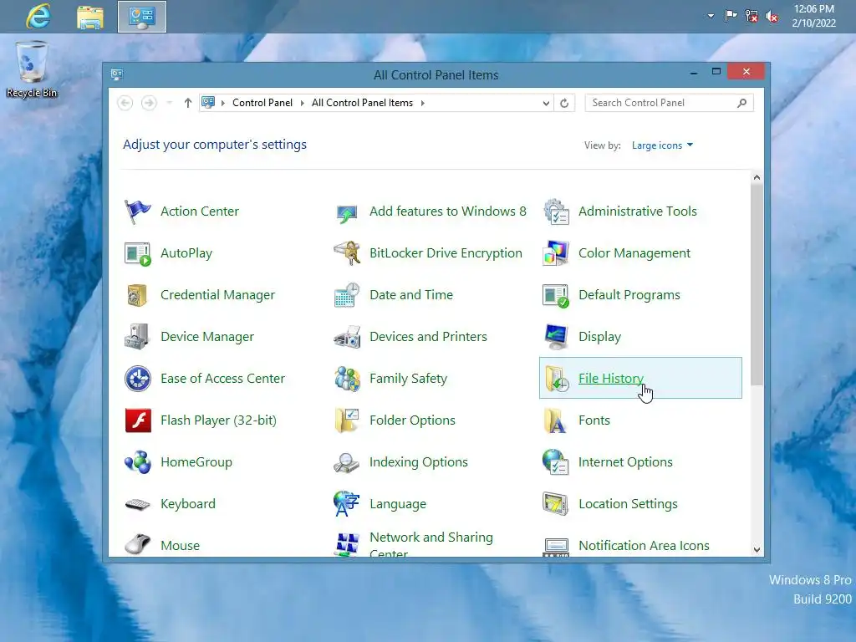Click the Location Settings icon
The height and width of the screenshot is (642, 856).
pyautogui.click(x=556, y=504)
